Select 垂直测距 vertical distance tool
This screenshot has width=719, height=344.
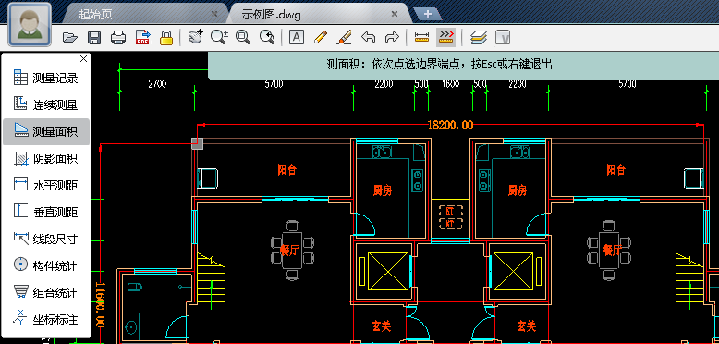pos(46,213)
